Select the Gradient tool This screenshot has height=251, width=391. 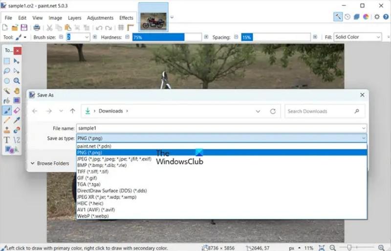(x=17, y=101)
